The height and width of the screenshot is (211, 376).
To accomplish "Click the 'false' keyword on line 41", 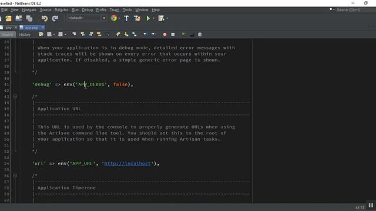I will tap(120, 84).
